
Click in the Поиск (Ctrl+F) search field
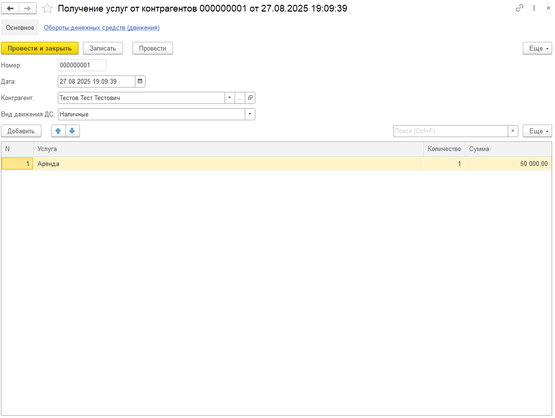pyautogui.click(x=450, y=131)
